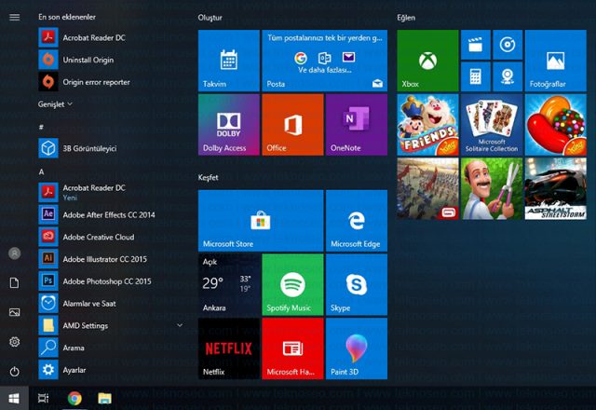596x410 pixels.
Task: Open Spotify Music tile
Action: tap(292, 285)
